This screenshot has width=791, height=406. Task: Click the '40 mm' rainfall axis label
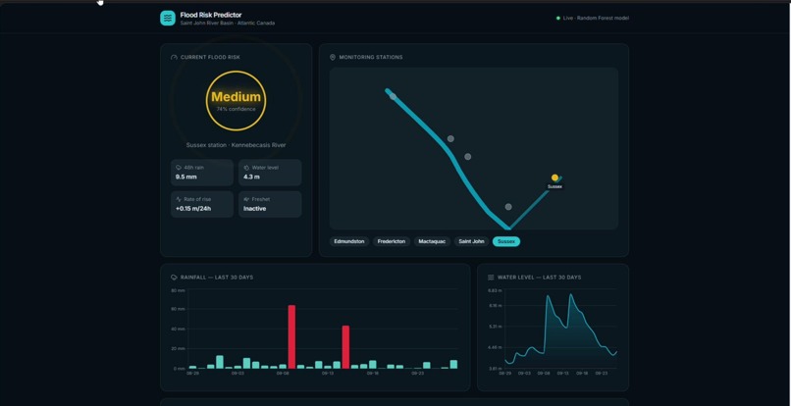coord(179,330)
